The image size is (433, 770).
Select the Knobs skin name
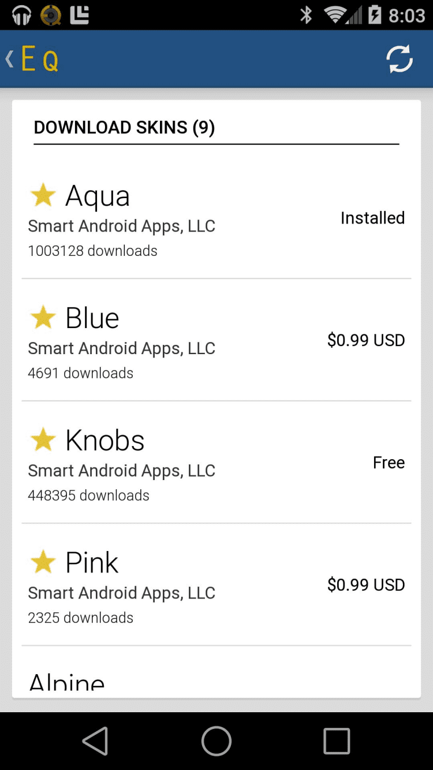104,441
